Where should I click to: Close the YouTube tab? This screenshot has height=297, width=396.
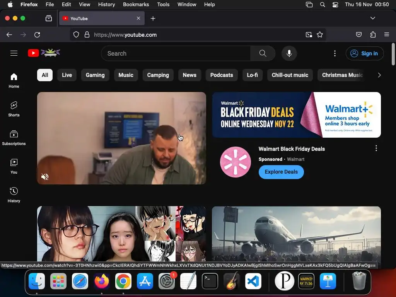pyautogui.click(x=138, y=18)
